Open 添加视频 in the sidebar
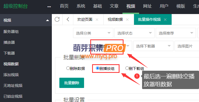 tap(11, 74)
